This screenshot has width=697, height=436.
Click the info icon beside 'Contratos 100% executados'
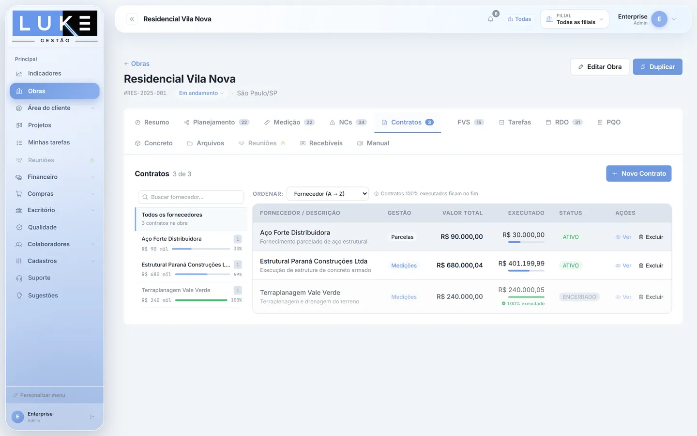point(376,194)
